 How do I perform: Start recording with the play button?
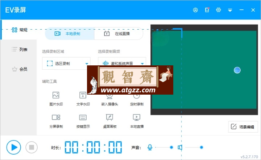[x=14, y=147]
